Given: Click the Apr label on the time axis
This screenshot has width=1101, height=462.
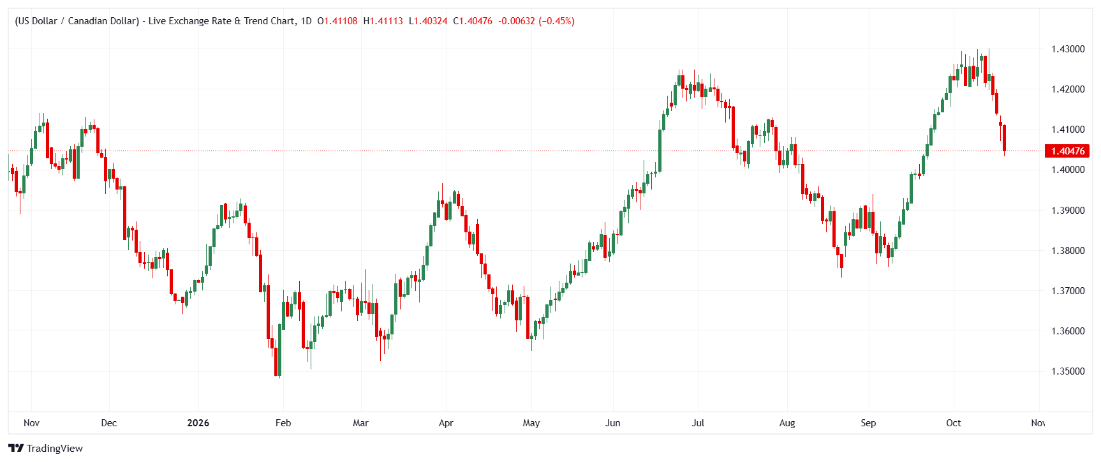Looking at the screenshot, I should click(x=446, y=423).
